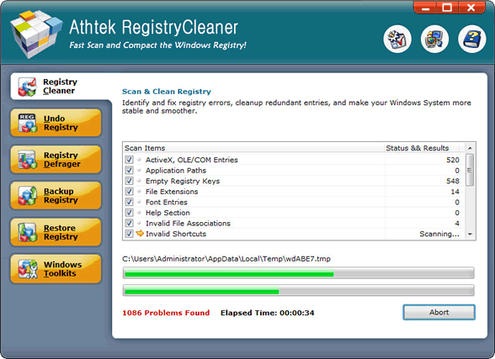Select the Help Section row text

(x=168, y=213)
